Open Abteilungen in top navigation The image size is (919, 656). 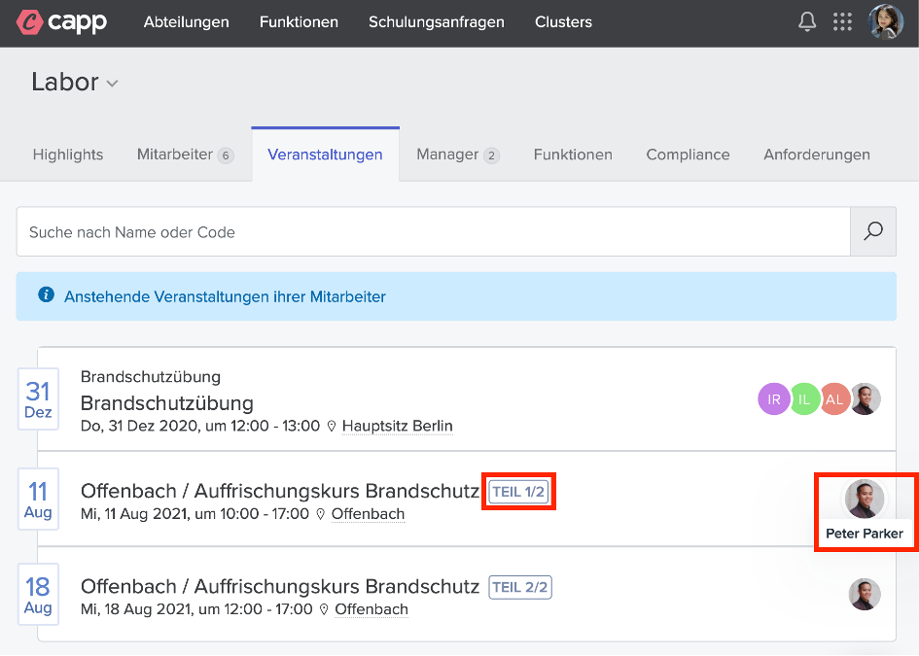[187, 21]
